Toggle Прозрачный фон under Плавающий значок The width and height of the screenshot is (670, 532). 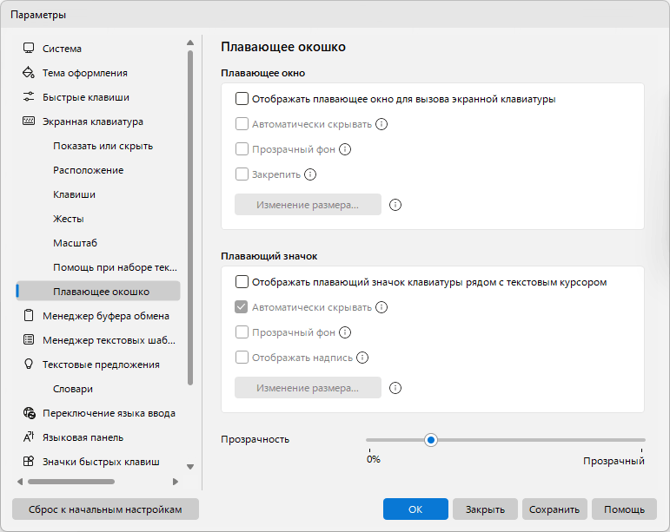pyautogui.click(x=242, y=332)
